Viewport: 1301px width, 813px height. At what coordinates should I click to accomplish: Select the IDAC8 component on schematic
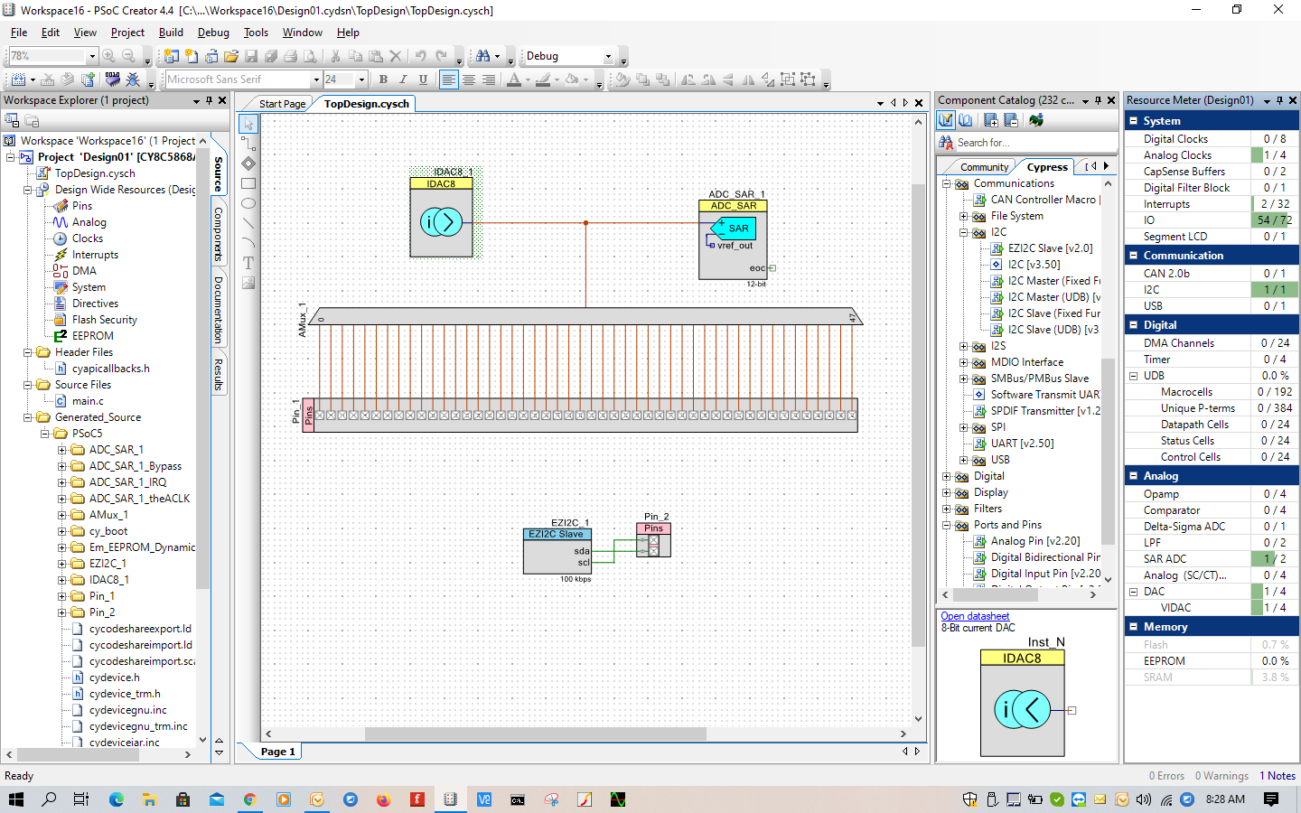441,217
